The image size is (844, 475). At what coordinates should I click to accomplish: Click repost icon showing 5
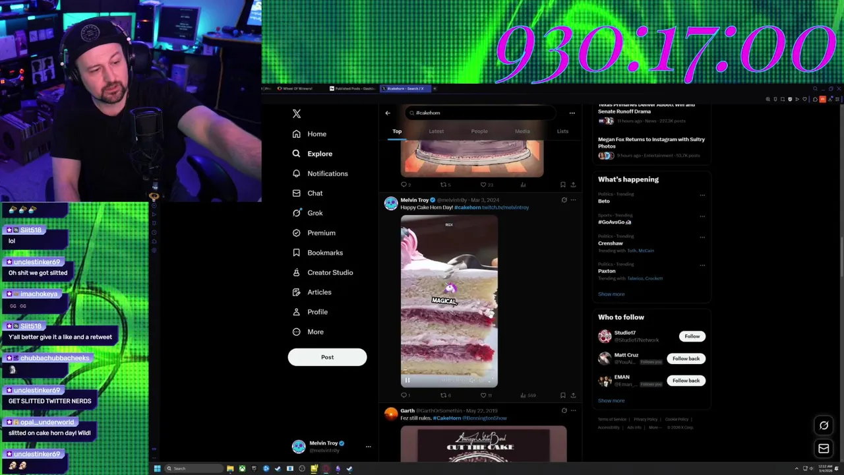[445, 185]
